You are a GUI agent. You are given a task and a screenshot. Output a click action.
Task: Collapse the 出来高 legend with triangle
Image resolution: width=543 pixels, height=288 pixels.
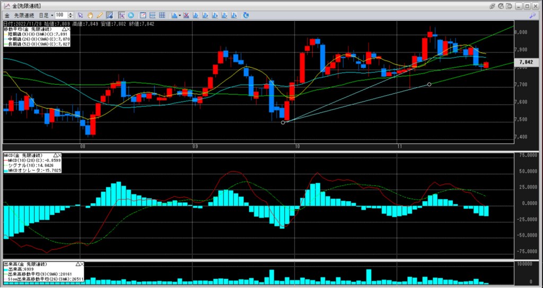tap(77, 264)
